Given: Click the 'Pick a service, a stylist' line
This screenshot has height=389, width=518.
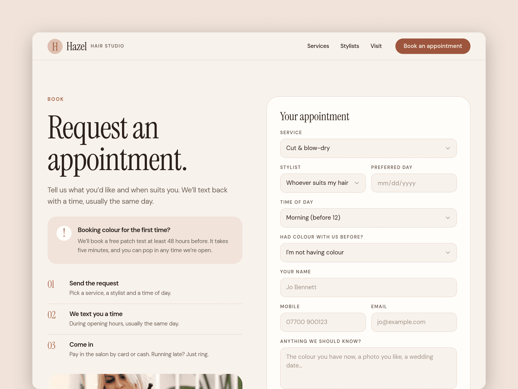Looking at the screenshot, I should pos(120,293).
